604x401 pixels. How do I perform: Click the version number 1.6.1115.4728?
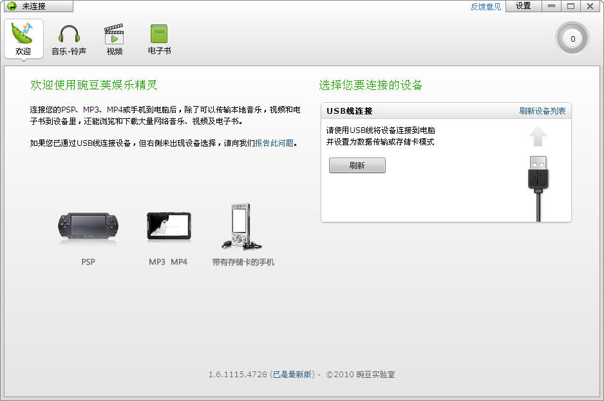tap(238, 375)
